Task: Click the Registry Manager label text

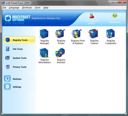Action: click(x=45, y=42)
